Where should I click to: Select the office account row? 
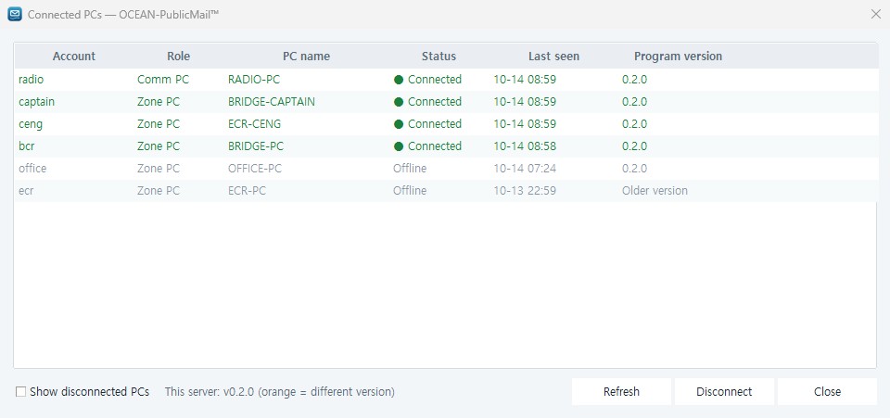tap(446, 169)
